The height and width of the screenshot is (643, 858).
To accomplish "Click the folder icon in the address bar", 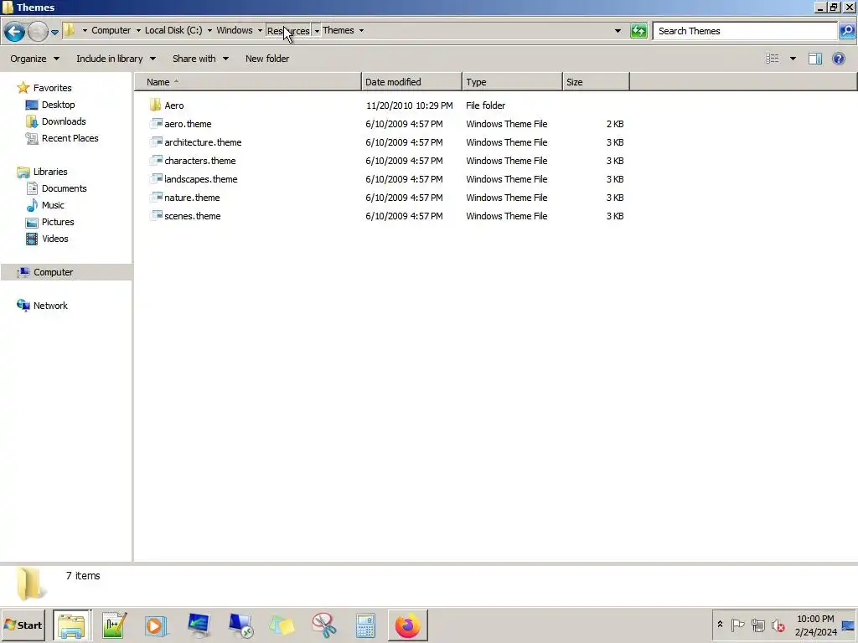I will pos(70,30).
